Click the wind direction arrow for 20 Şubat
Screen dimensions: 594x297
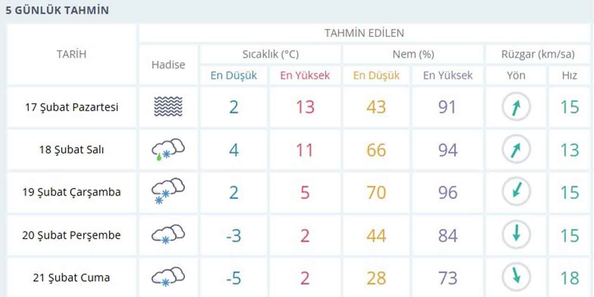tap(516, 235)
